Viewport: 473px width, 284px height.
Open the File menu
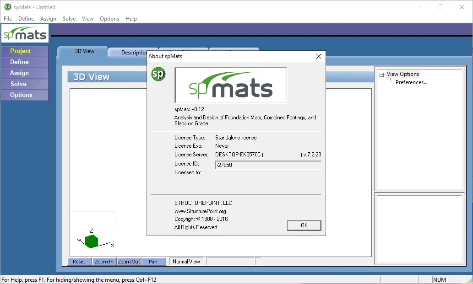(8, 19)
